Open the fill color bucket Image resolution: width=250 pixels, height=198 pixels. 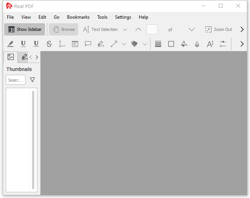coord(184,44)
